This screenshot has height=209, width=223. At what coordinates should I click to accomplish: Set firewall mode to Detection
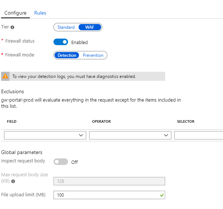pyautogui.click(x=67, y=55)
